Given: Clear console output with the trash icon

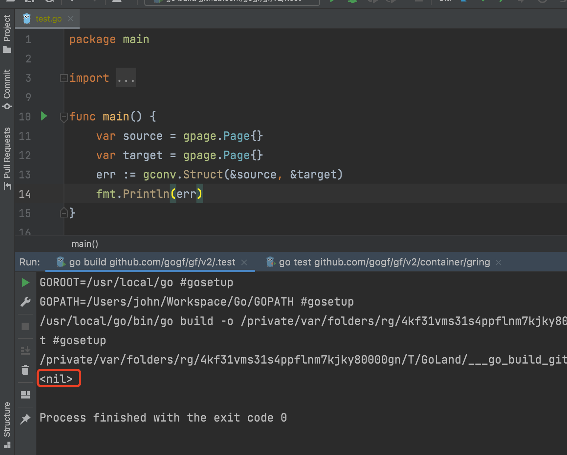Looking at the screenshot, I should (25, 370).
